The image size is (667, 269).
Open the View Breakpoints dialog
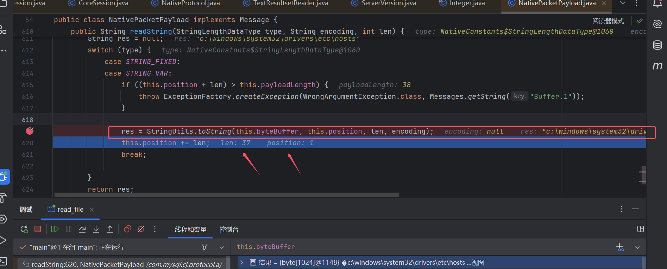pos(127,229)
